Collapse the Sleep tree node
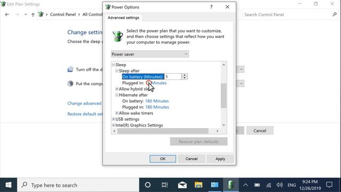 pyautogui.click(x=113, y=65)
